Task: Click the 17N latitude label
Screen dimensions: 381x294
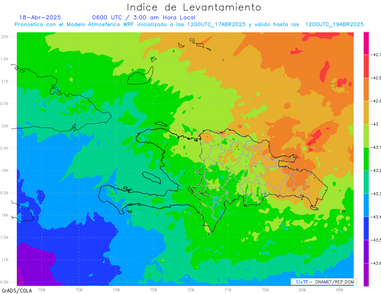Action: (x=5, y=260)
